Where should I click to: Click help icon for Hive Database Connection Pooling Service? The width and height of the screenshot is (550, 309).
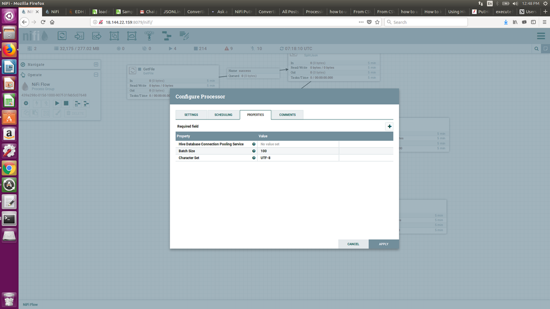click(x=254, y=144)
